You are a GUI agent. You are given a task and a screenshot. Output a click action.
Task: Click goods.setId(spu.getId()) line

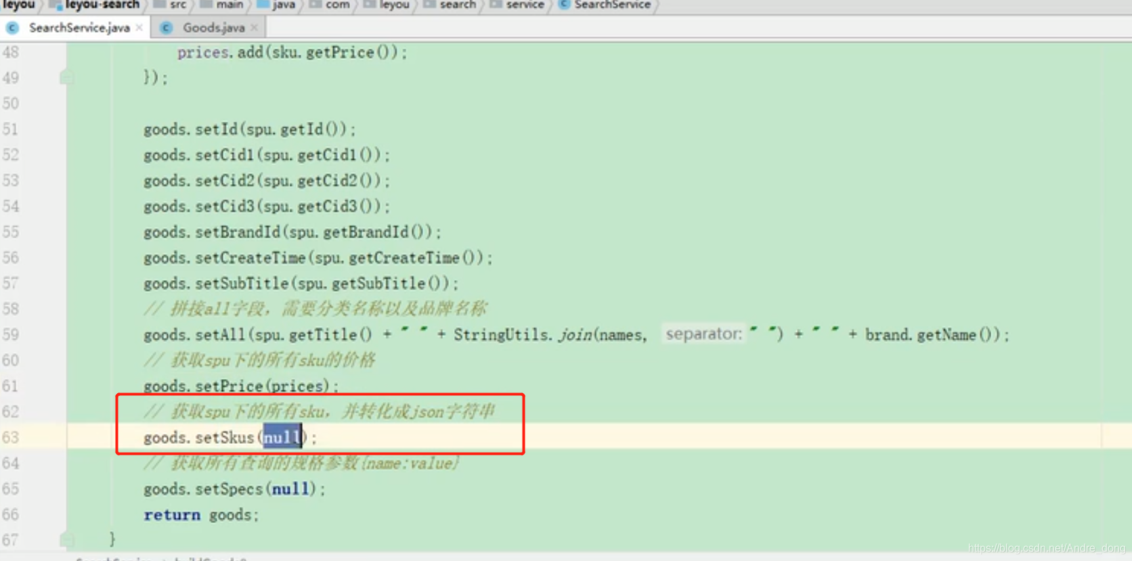pyautogui.click(x=249, y=129)
